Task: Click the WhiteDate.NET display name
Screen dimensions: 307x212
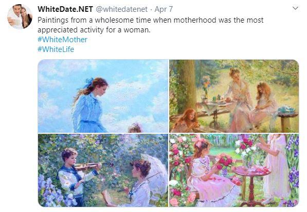Action: tap(65, 9)
